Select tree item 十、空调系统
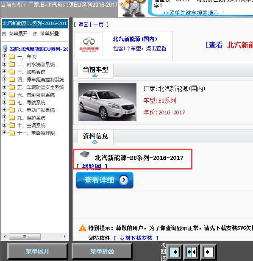Screen dimensions: 253x261 coord(31,125)
